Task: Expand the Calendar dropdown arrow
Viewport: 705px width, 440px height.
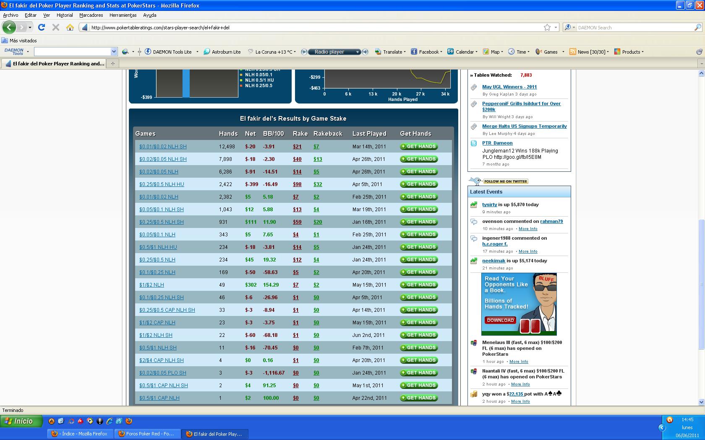Action: point(476,52)
